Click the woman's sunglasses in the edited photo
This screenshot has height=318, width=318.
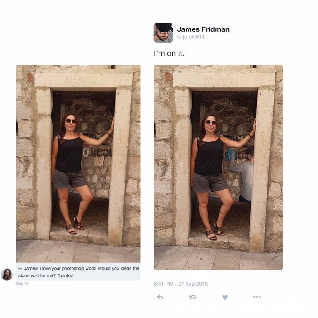211,123
